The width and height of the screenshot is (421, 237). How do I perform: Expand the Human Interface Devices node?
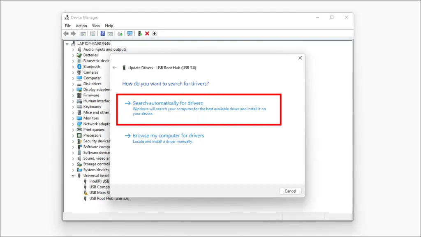coord(73,101)
